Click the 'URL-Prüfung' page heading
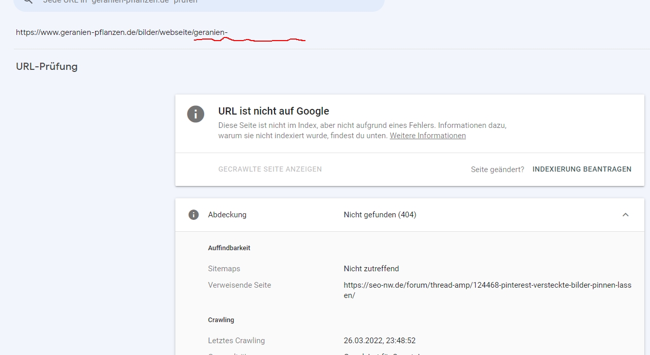 tap(47, 66)
